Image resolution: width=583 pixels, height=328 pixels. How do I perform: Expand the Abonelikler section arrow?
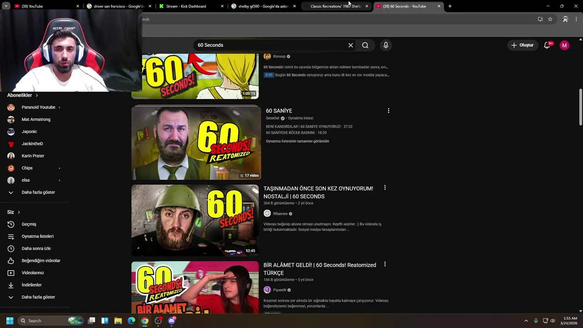point(36,95)
